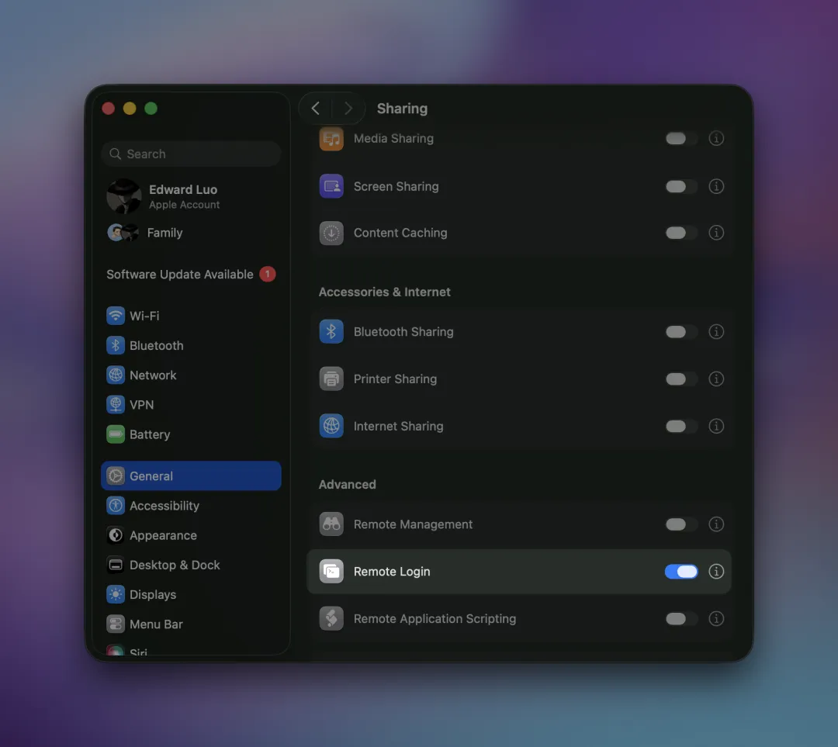Show info for Internet Sharing
The image size is (838, 747).
(x=716, y=426)
